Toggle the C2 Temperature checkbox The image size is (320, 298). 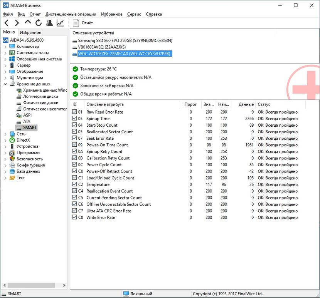click(x=74, y=184)
